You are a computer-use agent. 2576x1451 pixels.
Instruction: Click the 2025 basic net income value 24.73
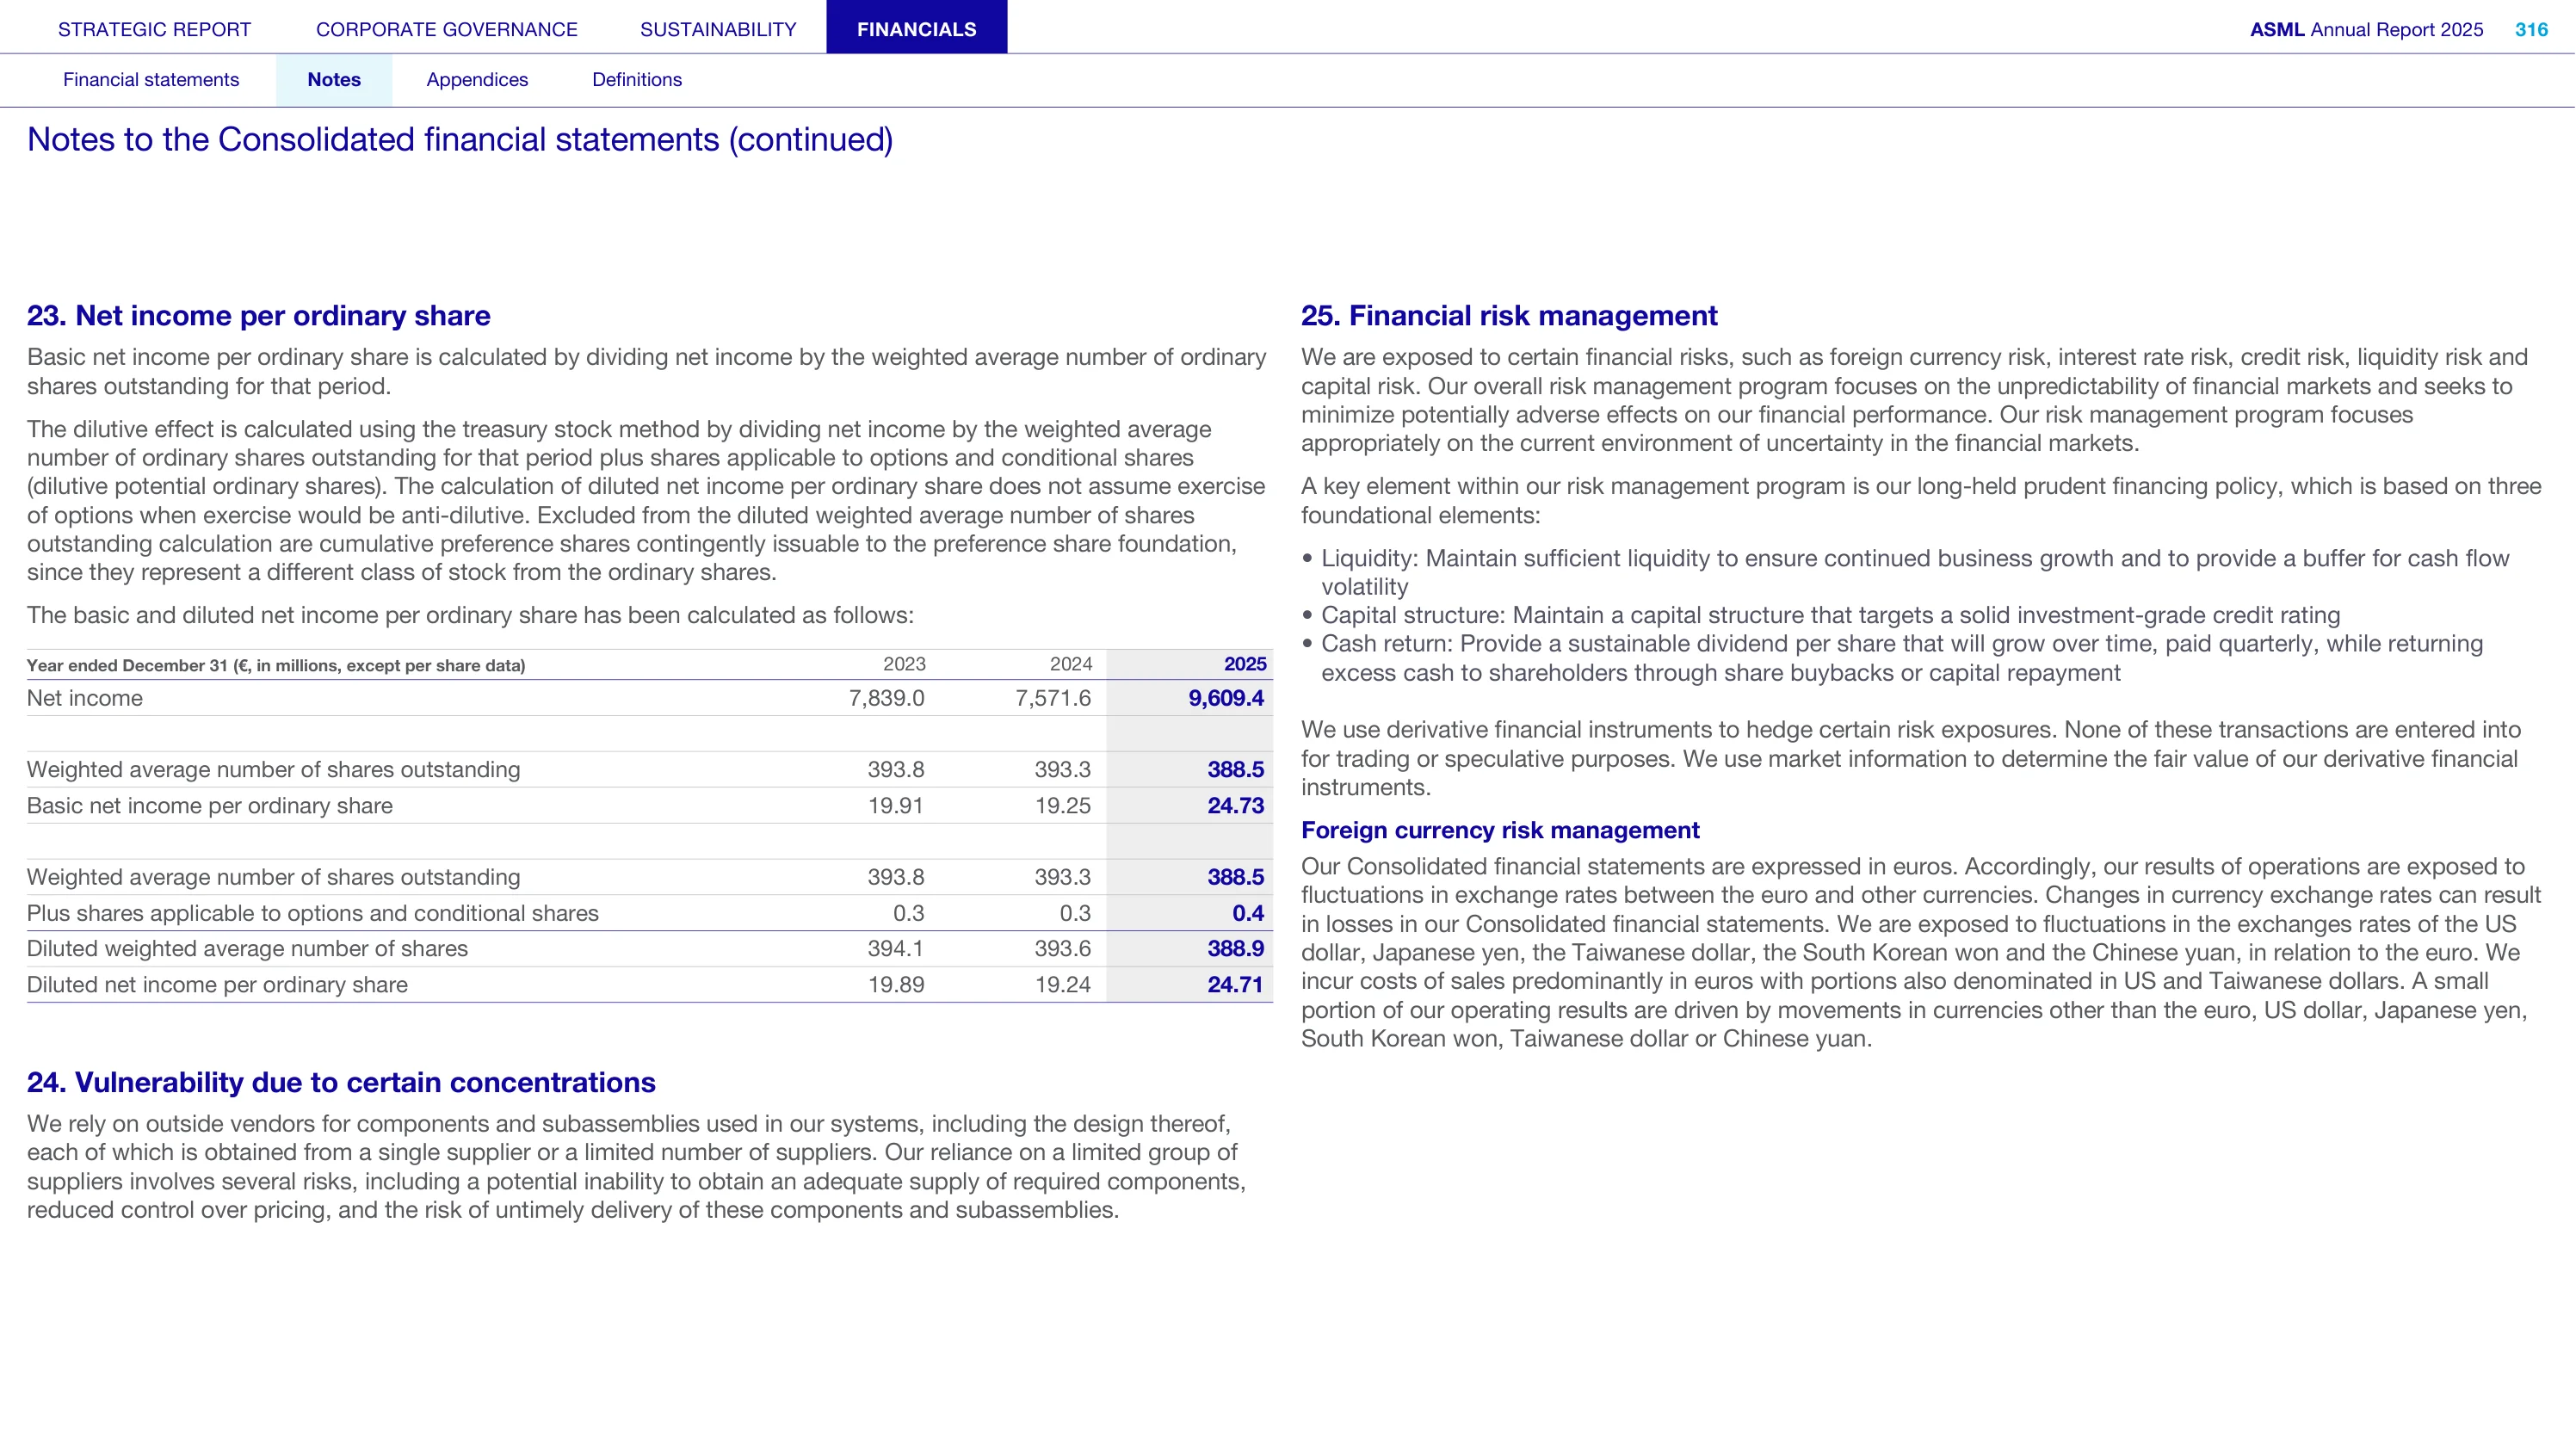(x=1236, y=806)
